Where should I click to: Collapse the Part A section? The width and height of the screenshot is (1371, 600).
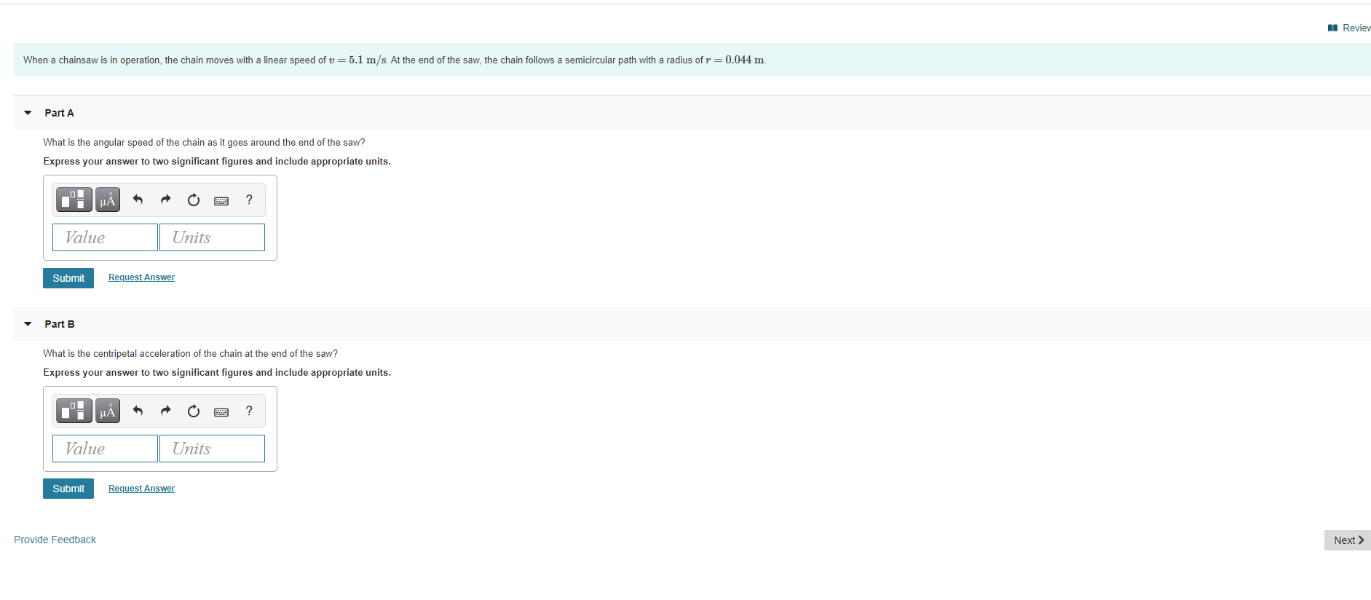pos(28,113)
